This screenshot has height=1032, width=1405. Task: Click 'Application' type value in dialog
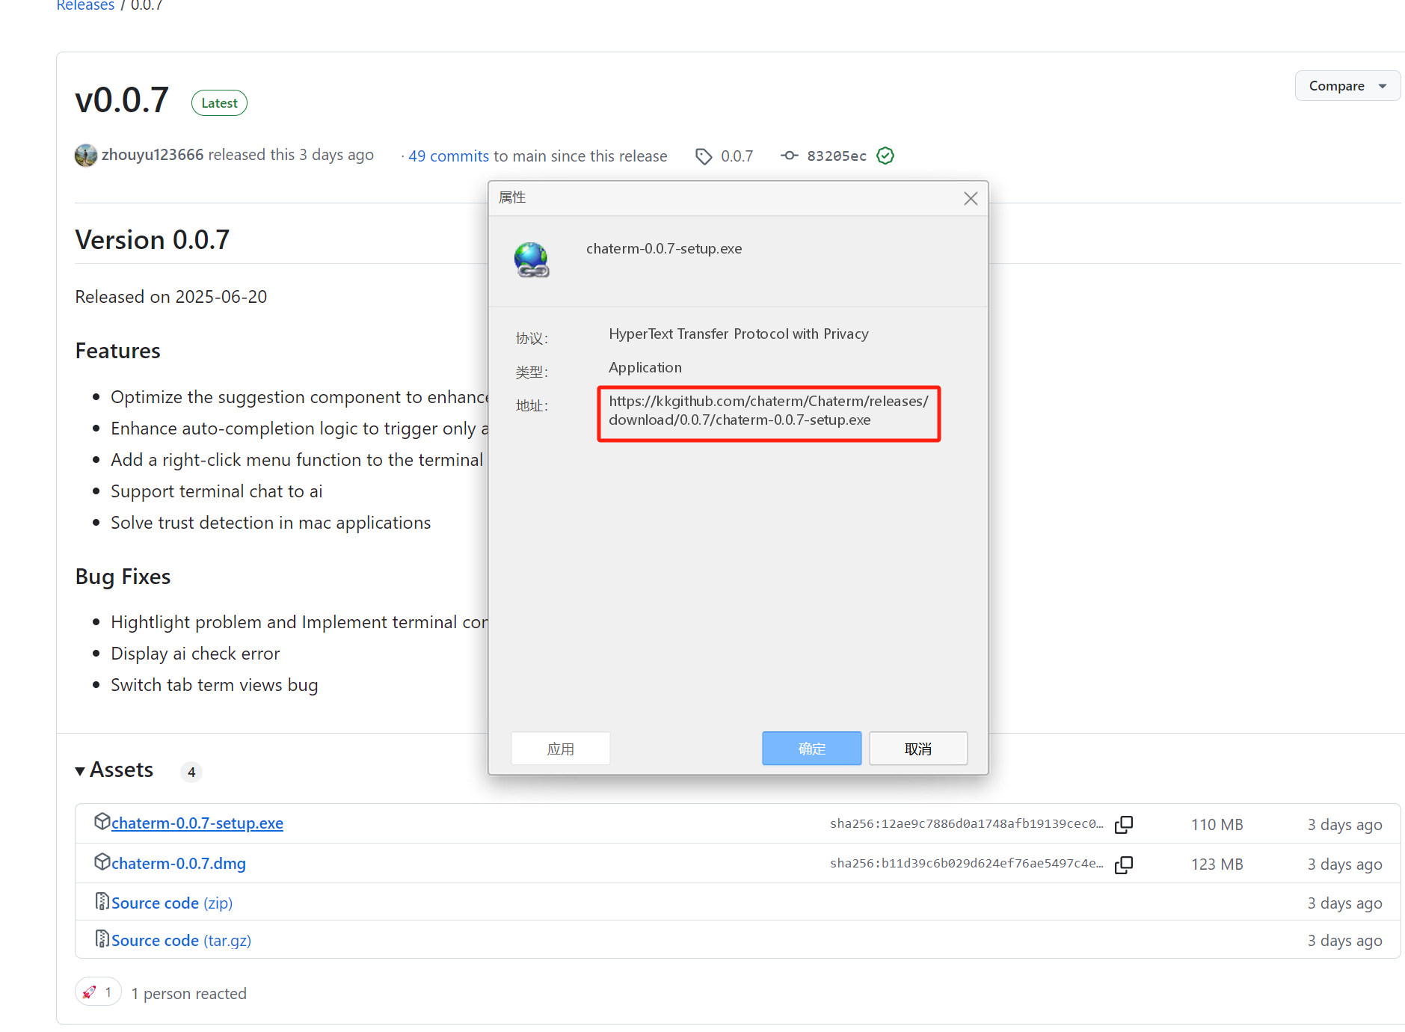click(x=645, y=367)
